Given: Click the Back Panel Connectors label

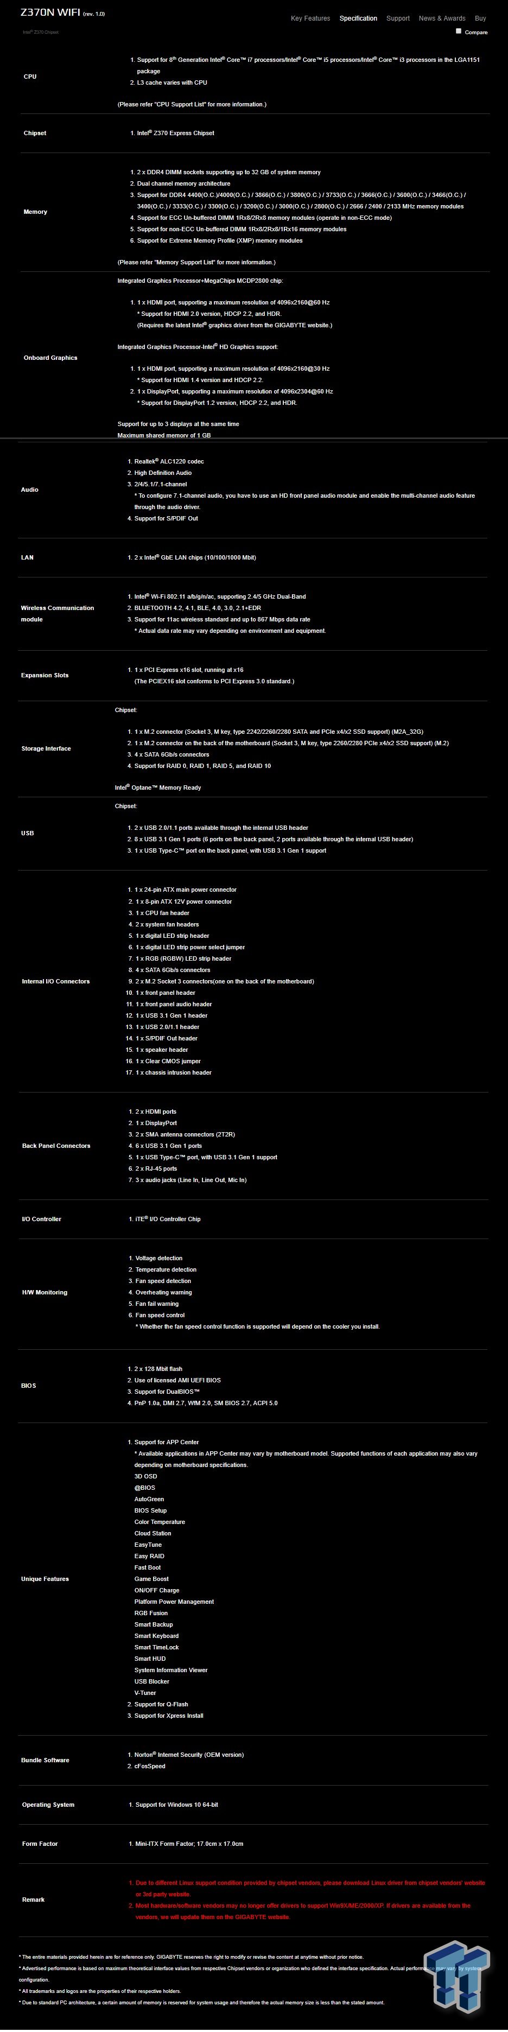Looking at the screenshot, I should coord(56,1146).
